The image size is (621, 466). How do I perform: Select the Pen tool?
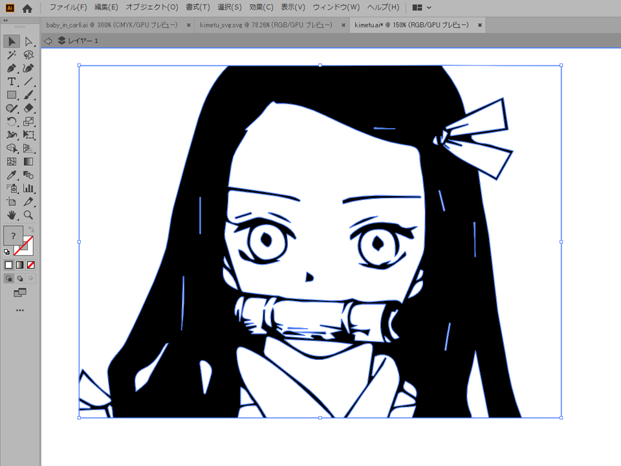12,68
